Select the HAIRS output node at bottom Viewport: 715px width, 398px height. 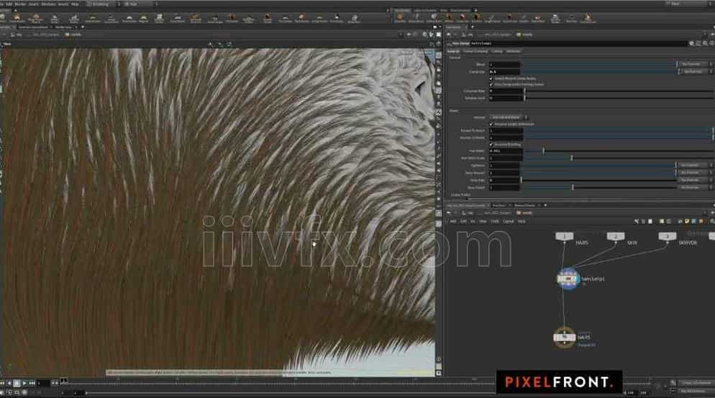[x=565, y=338]
